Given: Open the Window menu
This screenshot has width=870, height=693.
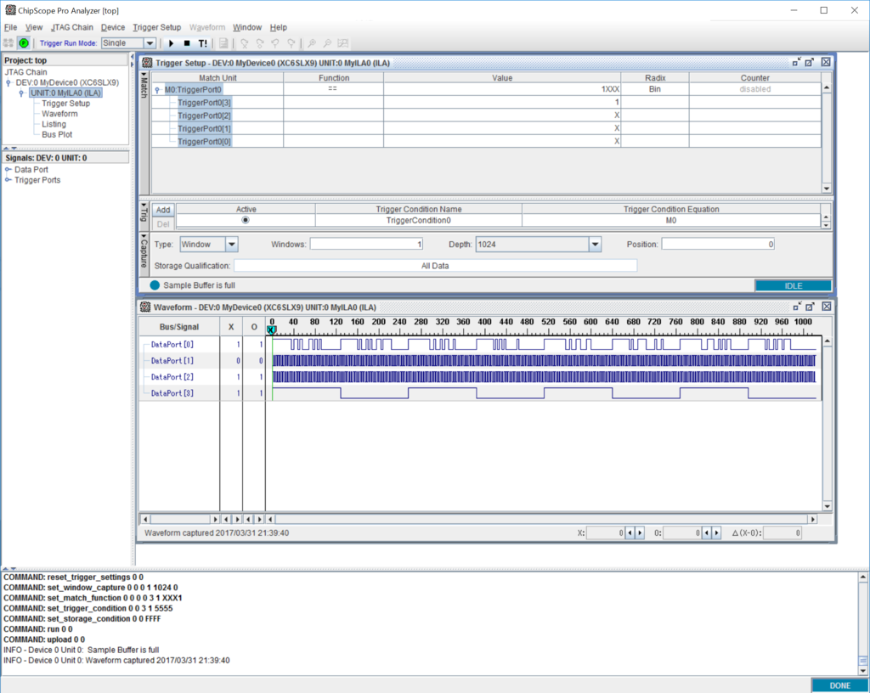Looking at the screenshot, I should click(247, 27).
